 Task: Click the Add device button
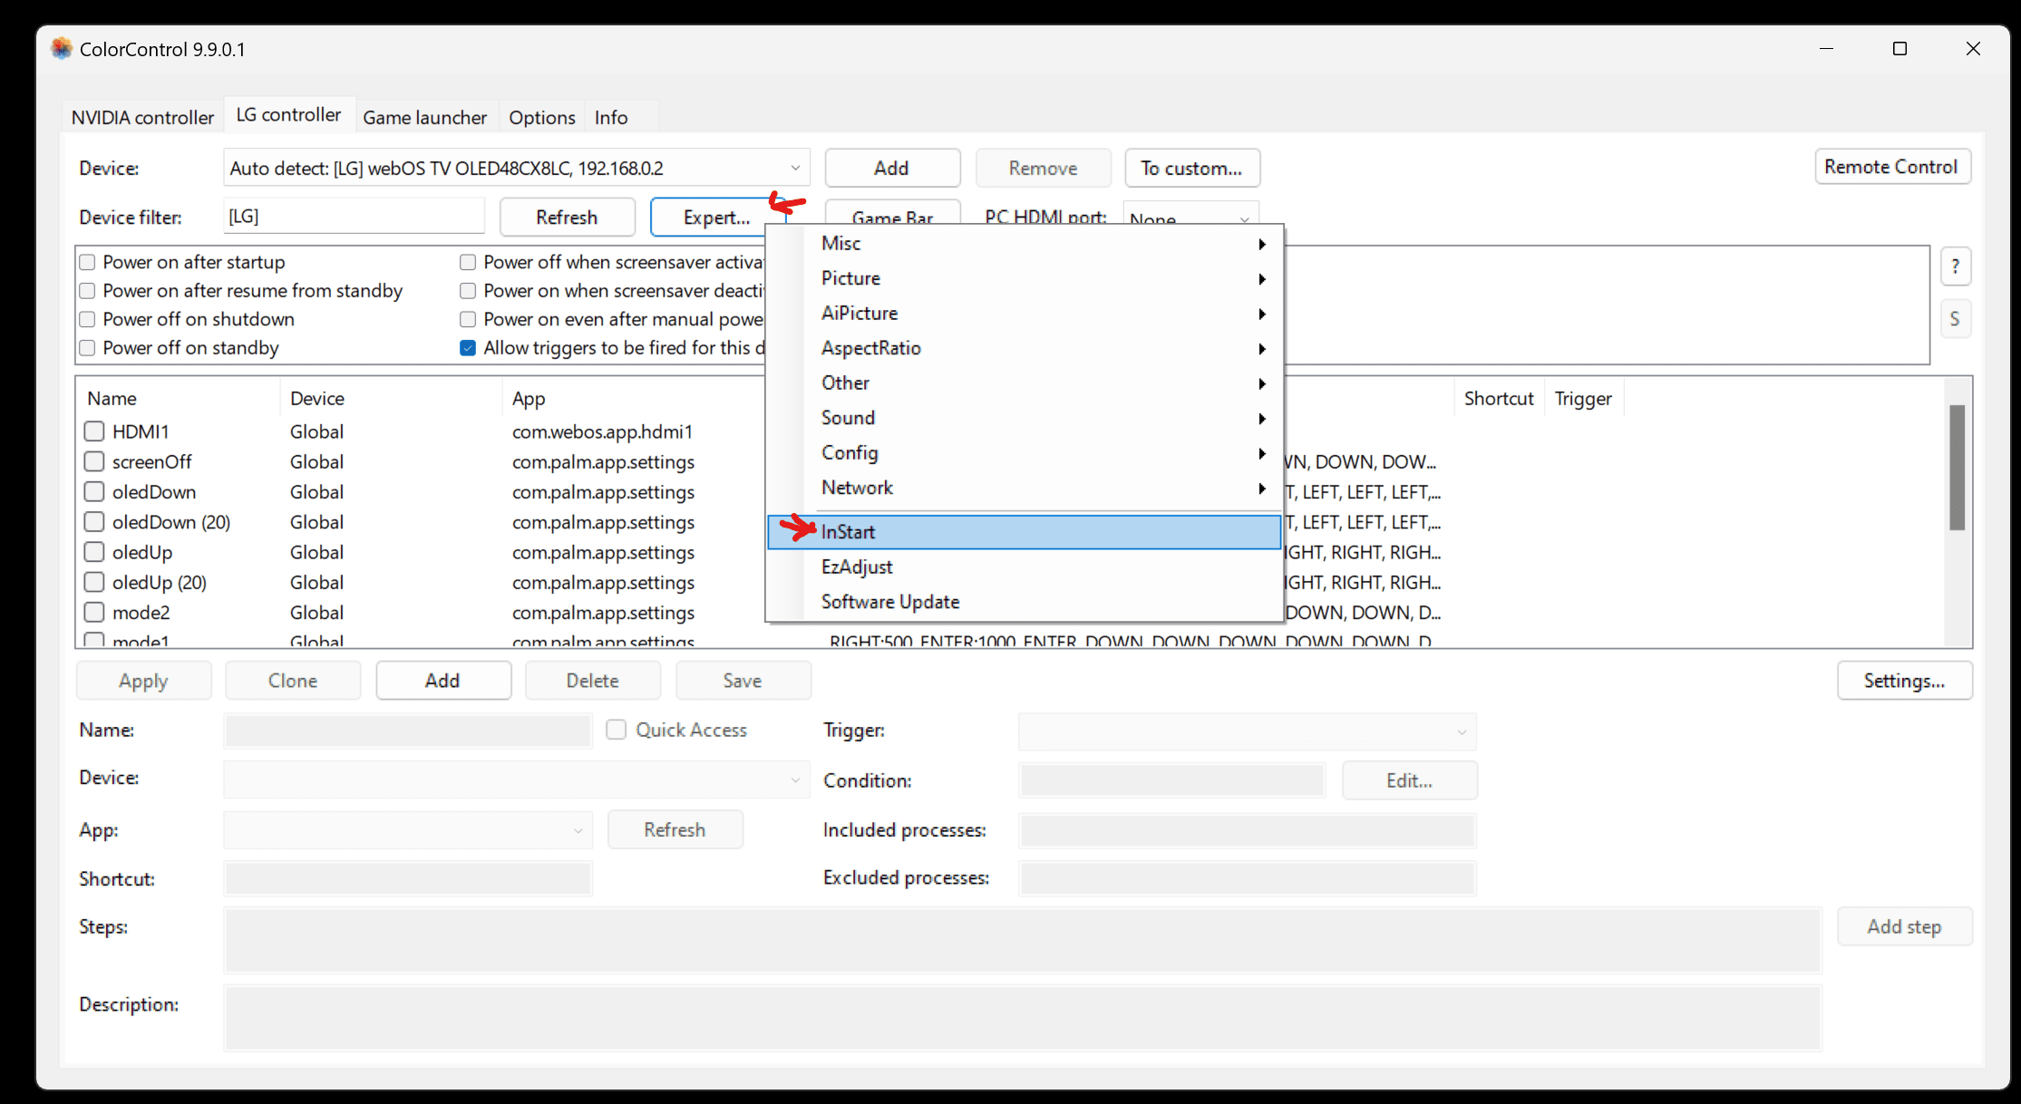[x=892, y=168]
